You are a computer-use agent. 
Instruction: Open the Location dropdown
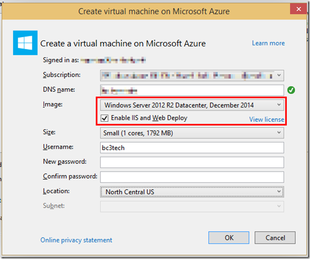point(192,192)
